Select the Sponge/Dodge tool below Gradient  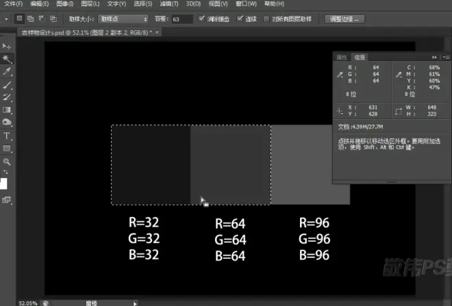click(7, 122)
